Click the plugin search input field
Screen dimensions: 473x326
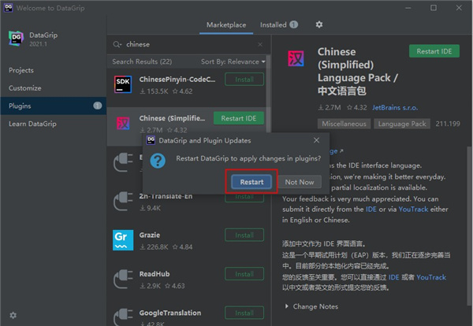189,45
